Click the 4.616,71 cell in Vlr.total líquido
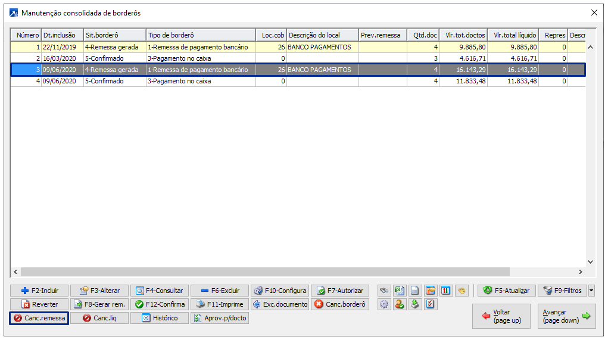The width and height of the screenshot is (608, 340). coord(513,58)
